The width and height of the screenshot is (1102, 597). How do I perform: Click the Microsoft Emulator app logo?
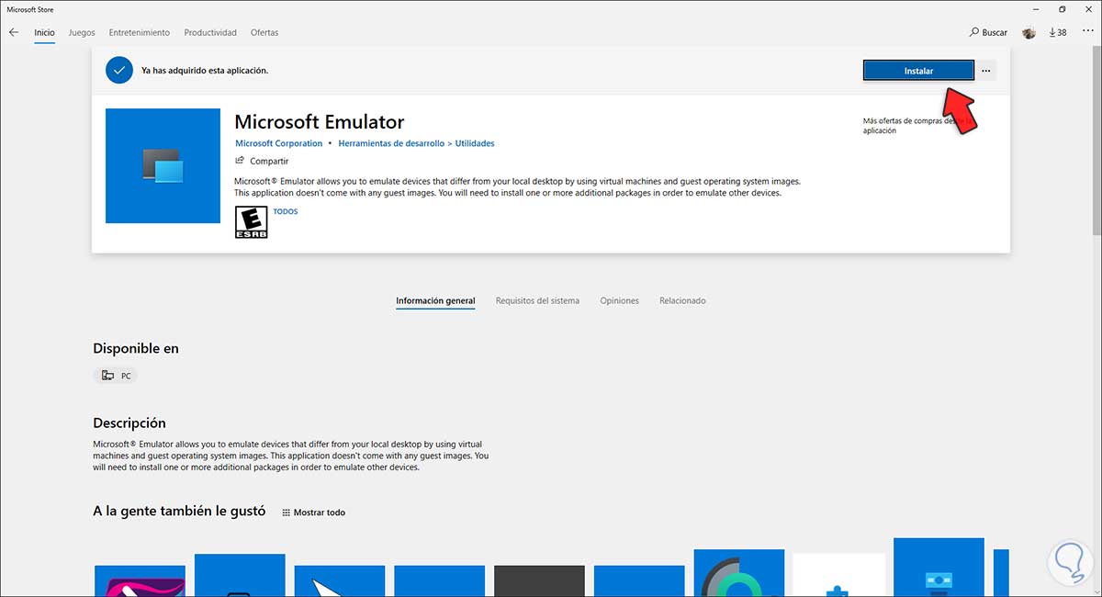(163, 165)
